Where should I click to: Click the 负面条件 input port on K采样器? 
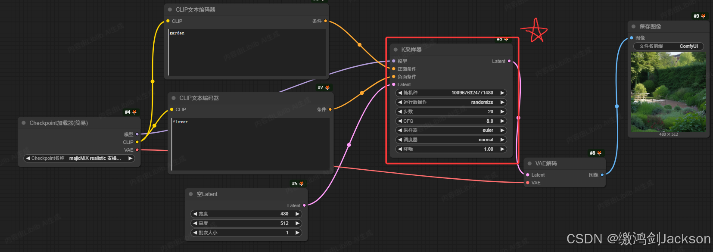(x=394, y=76)
